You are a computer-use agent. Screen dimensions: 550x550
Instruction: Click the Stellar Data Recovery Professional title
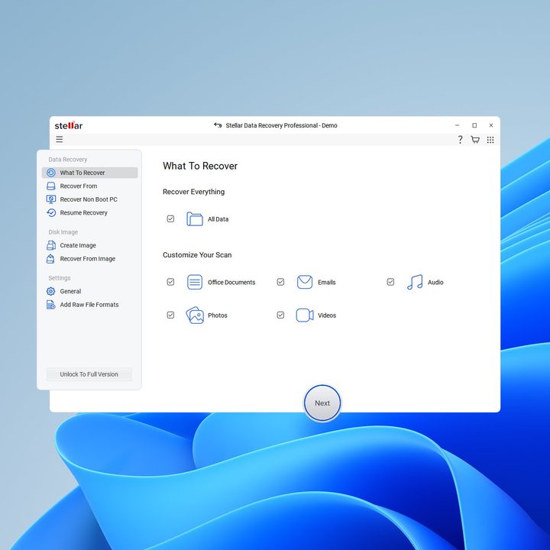pos(281,125)
